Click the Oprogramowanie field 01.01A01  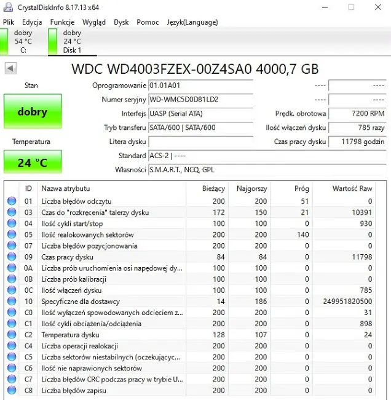coord(200,85)
